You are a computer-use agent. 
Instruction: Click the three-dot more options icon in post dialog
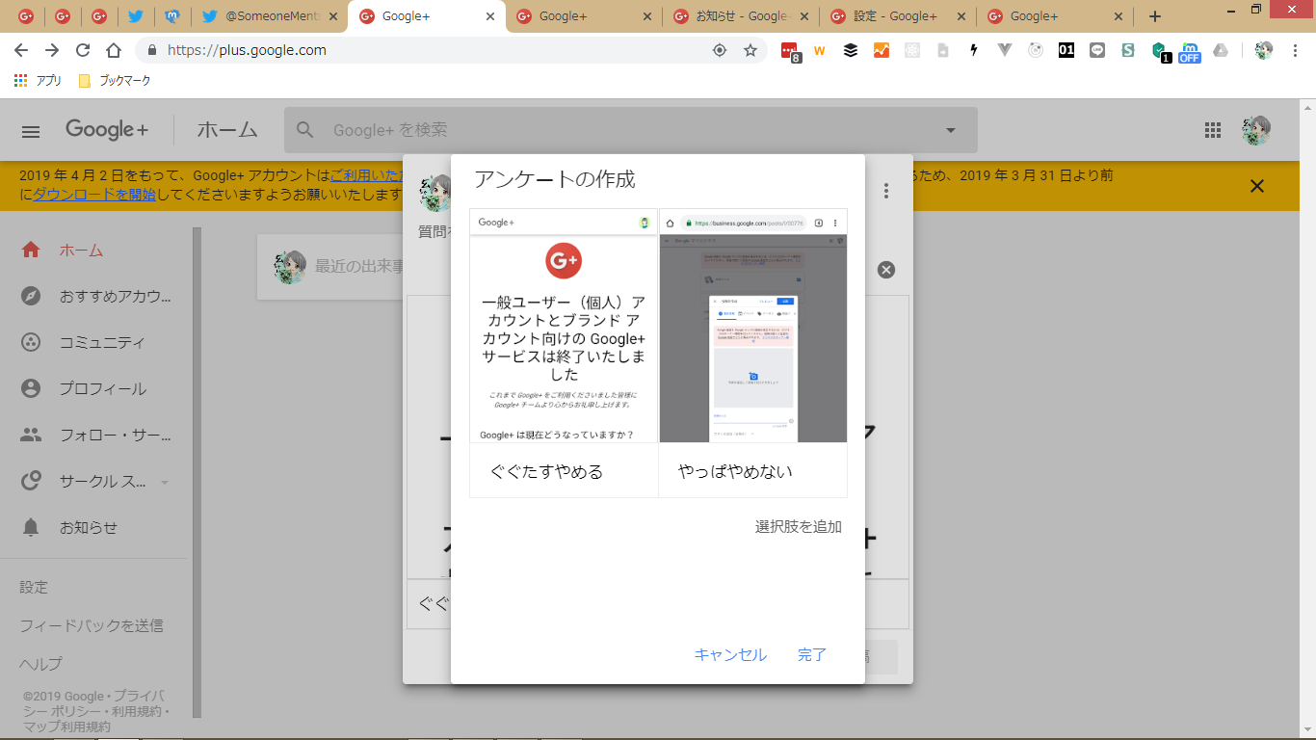[x=886, y=191]
